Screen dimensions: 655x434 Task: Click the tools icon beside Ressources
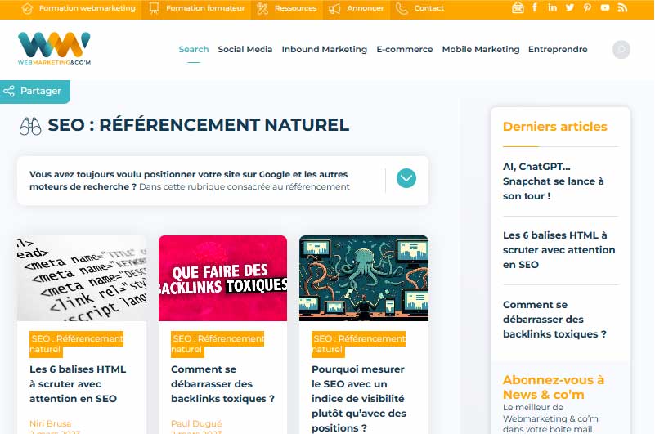262,8
